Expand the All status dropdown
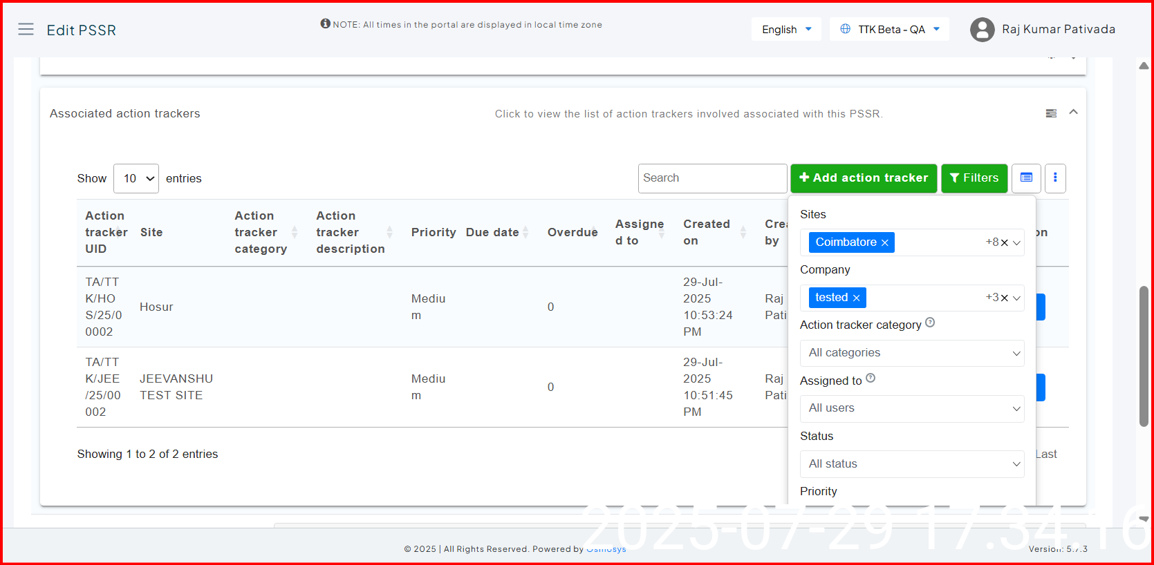 [x=912, y=464]
